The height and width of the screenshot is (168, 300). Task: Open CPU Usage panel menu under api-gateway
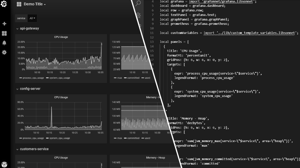(61, 37)
